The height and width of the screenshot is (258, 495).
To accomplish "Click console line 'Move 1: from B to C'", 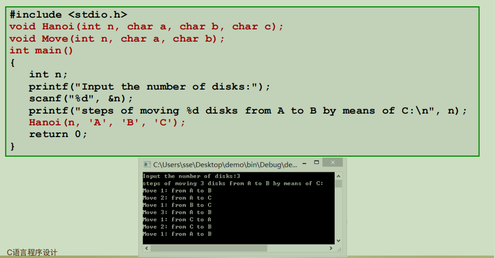I will tap(177, 205).
